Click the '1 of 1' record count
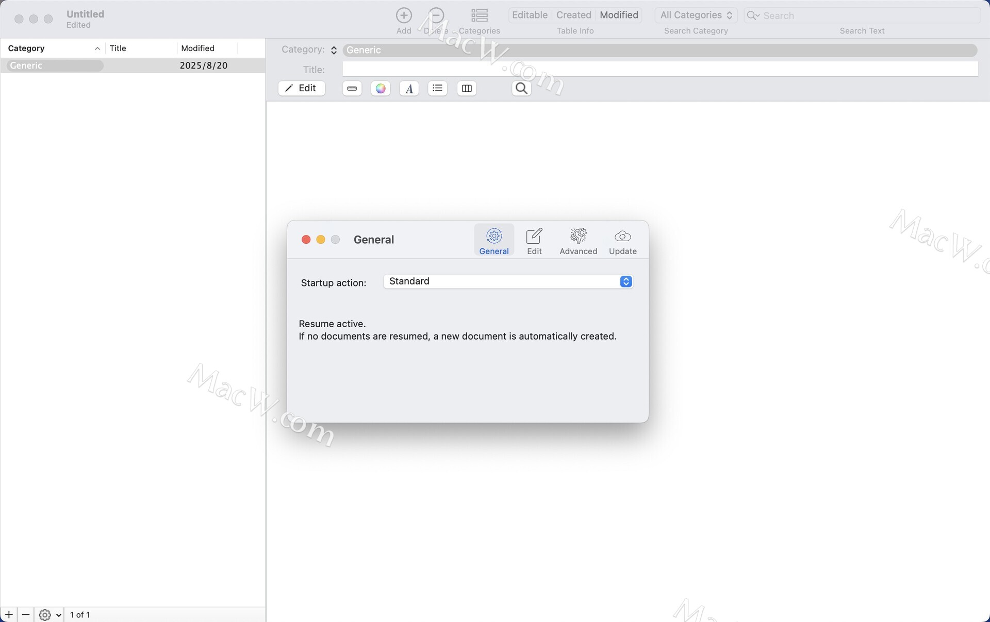 coord(80,615)
